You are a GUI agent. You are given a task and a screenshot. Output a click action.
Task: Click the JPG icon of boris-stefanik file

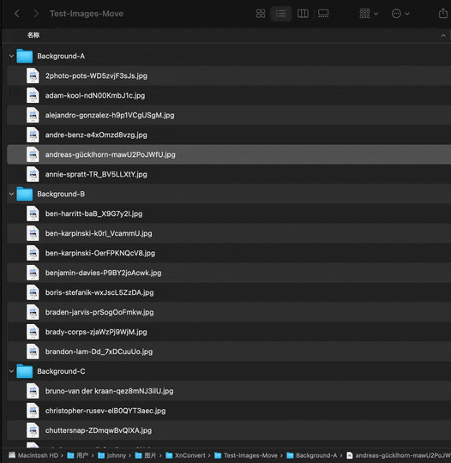(x=33, y=292)
